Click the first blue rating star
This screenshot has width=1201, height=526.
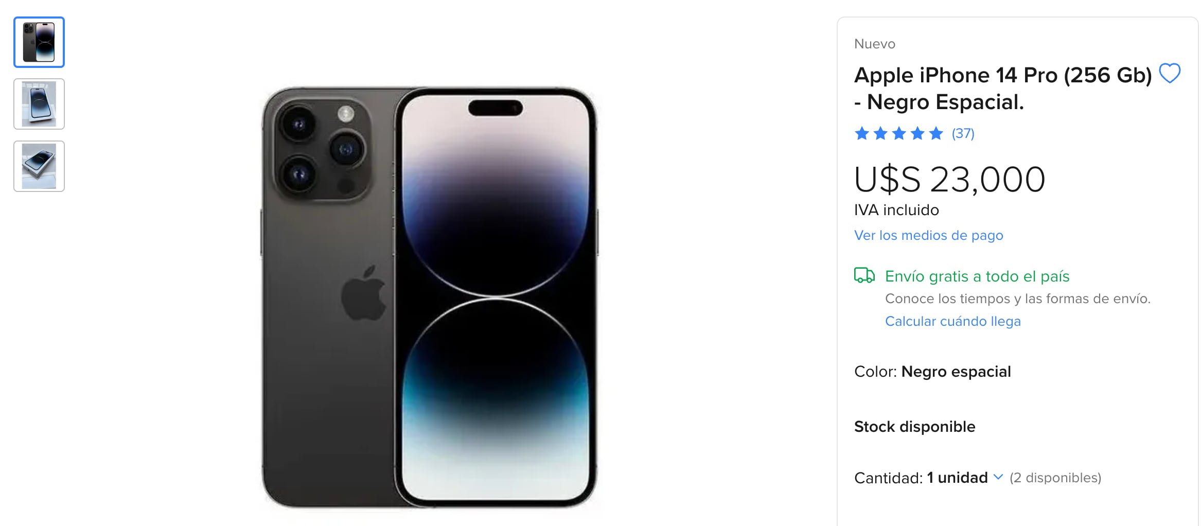[x=862, y=134]
